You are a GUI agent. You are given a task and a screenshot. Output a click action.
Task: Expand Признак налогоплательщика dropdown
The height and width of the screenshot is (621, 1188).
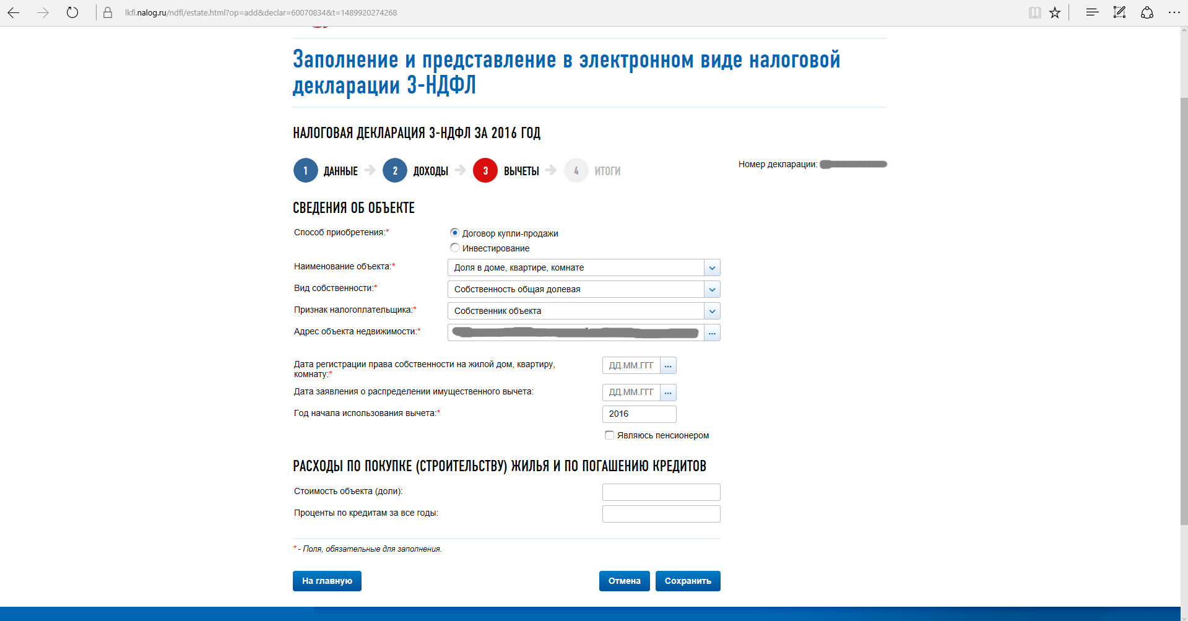click(x=712, y=311)
